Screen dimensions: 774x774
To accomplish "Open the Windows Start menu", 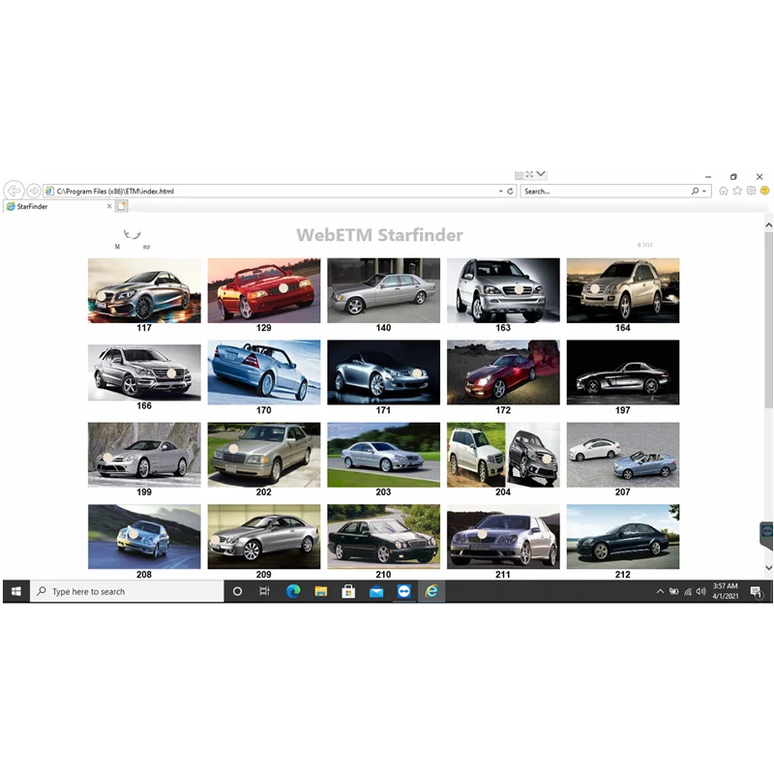I will point(16,591).
